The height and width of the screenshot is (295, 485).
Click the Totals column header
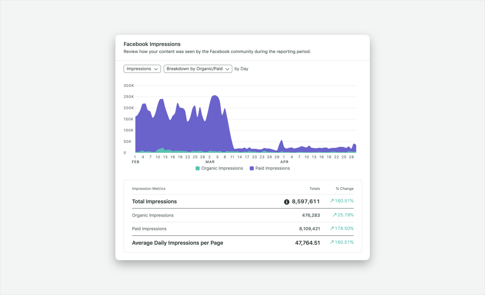tap(315, 189)
